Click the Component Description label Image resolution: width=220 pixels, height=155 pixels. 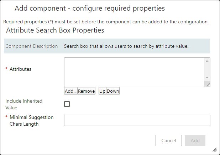point(32,46)
